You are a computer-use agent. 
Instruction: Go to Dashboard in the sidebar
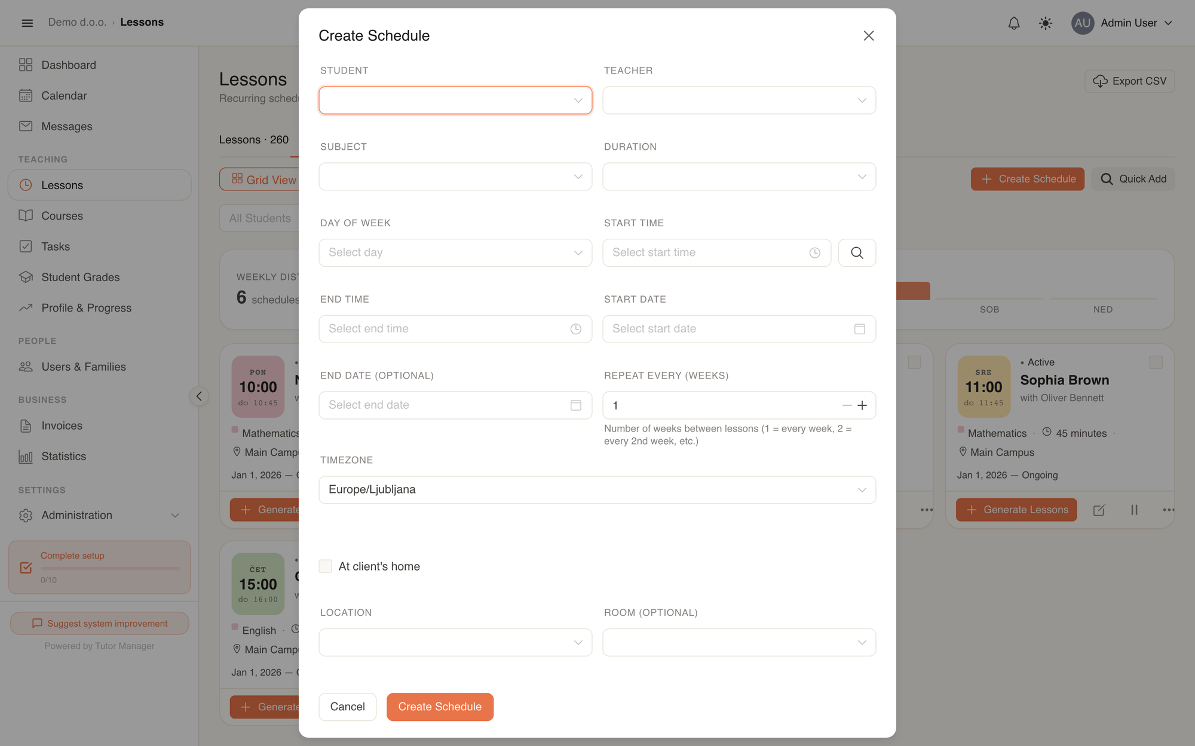pos(99,65)
